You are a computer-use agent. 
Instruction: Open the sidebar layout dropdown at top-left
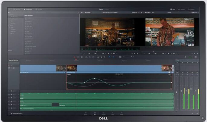(x=9, y=13)
